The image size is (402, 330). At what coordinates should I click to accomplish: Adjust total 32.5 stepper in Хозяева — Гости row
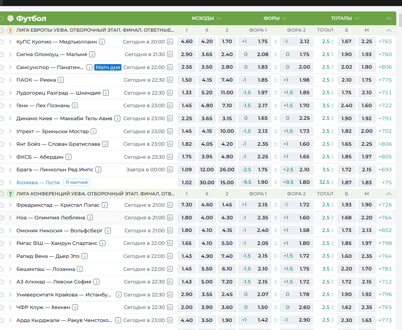click(x=332, y=182)
